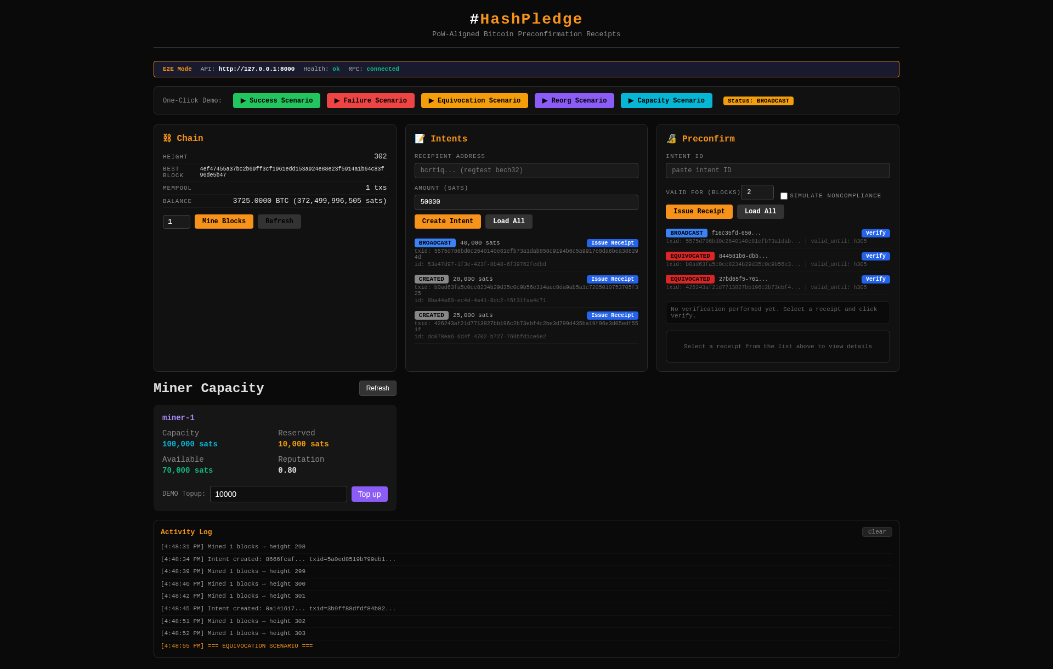Refresh Miner Capacity section
Viewport: 1053px width, 669px height.
click(377, 388)
